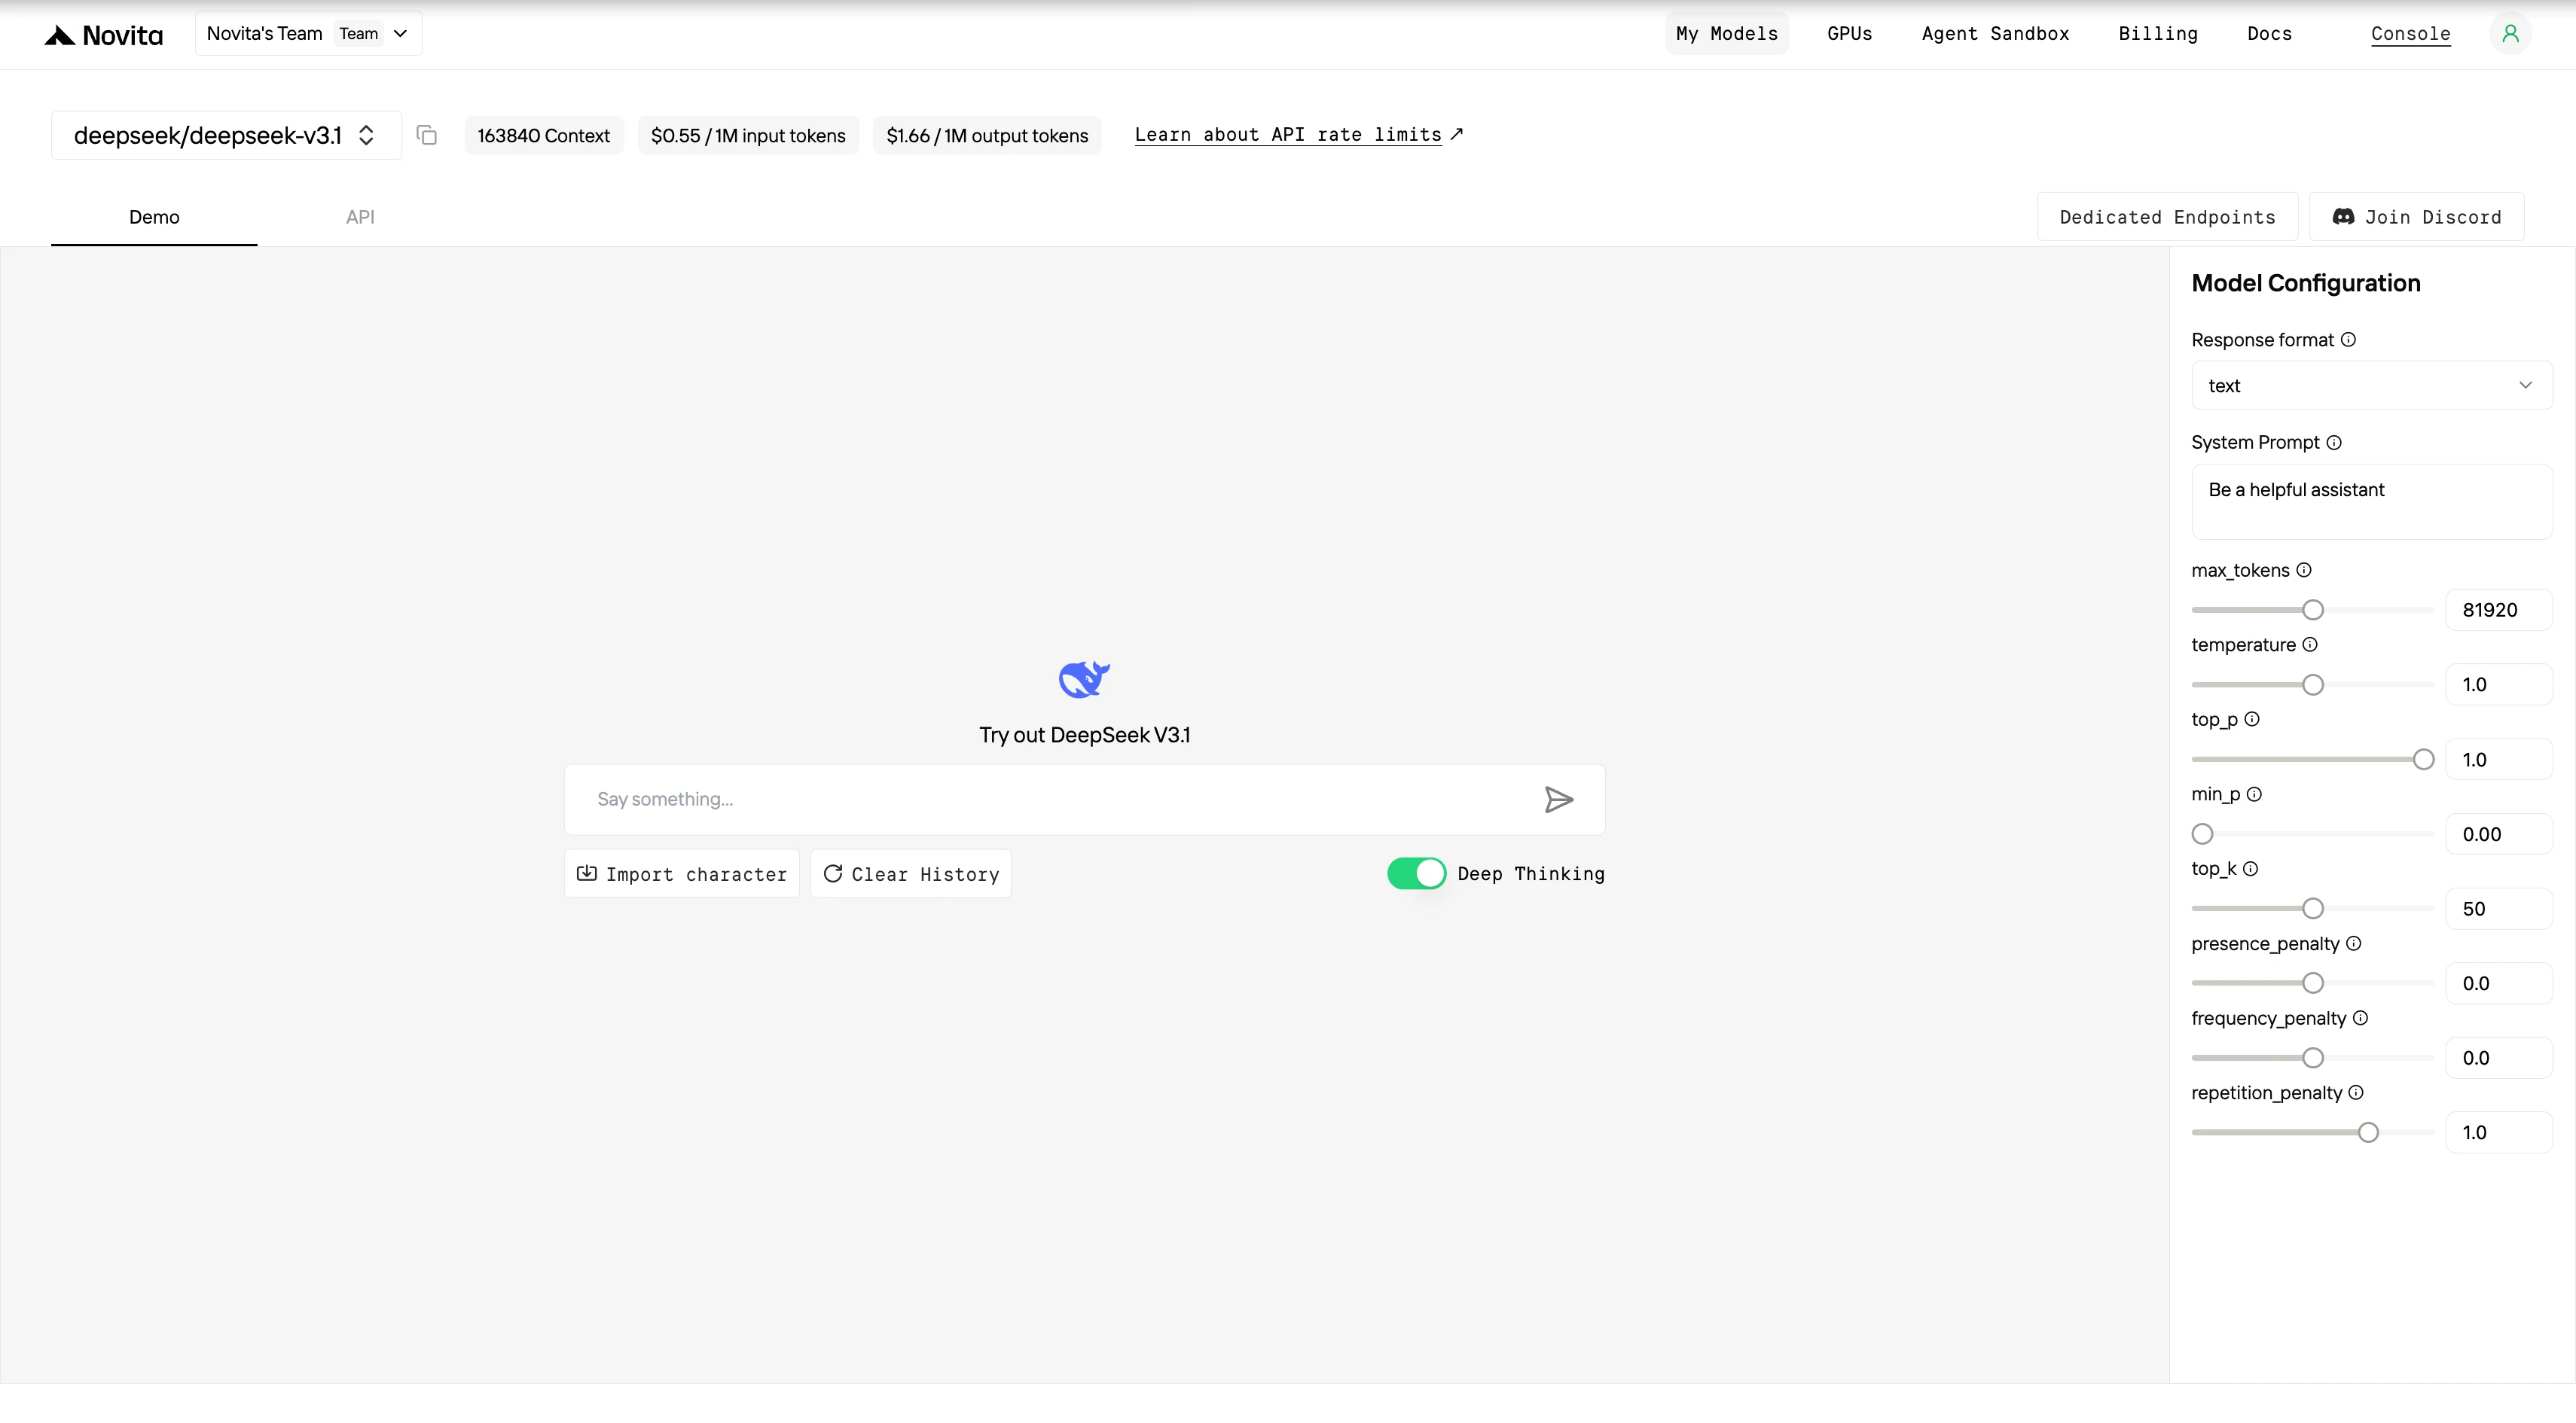Switch to the API tab
This screenshot has width=2576, height=1423.
360,217
